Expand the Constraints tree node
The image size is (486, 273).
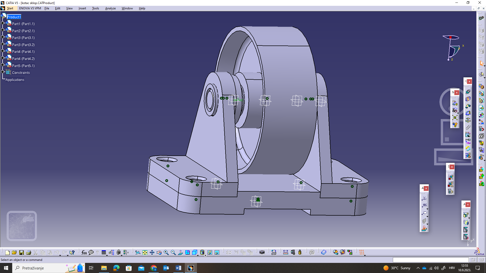(x=3, y=72)
